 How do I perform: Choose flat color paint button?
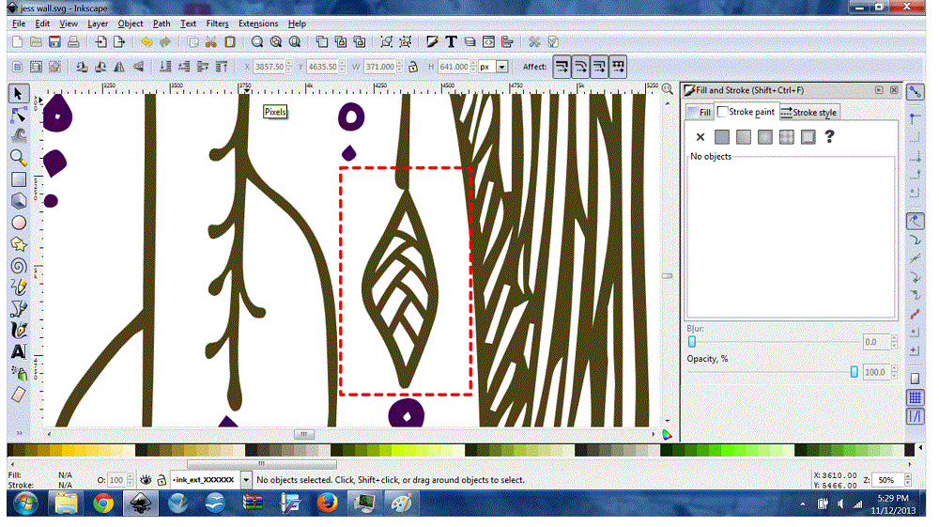(x=721, y=137)
